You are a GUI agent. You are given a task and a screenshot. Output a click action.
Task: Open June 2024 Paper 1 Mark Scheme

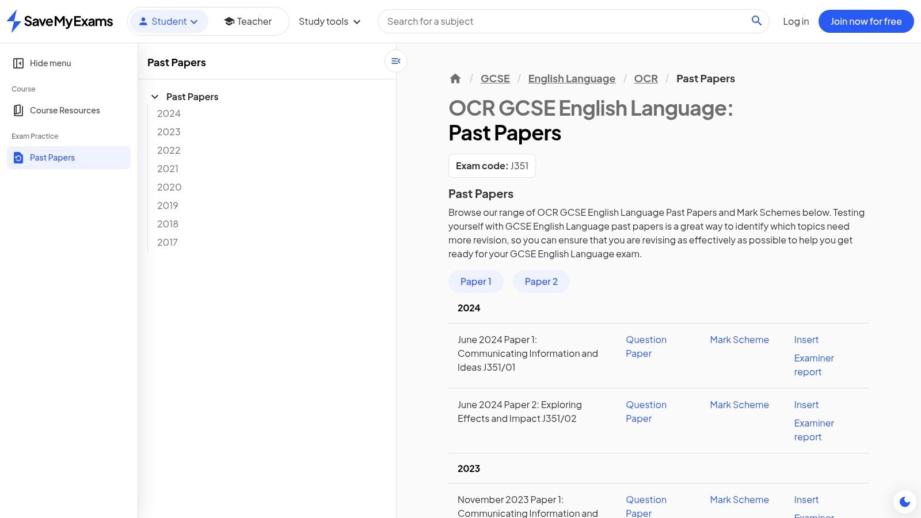tap(739, 340)
